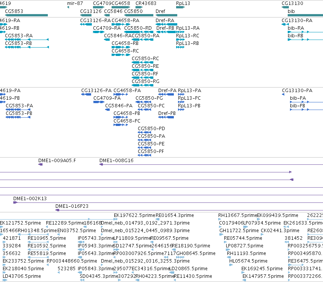Click EST LP08727.5prime
This screenshot has height=282, width=323.
(x=244, y=246)
